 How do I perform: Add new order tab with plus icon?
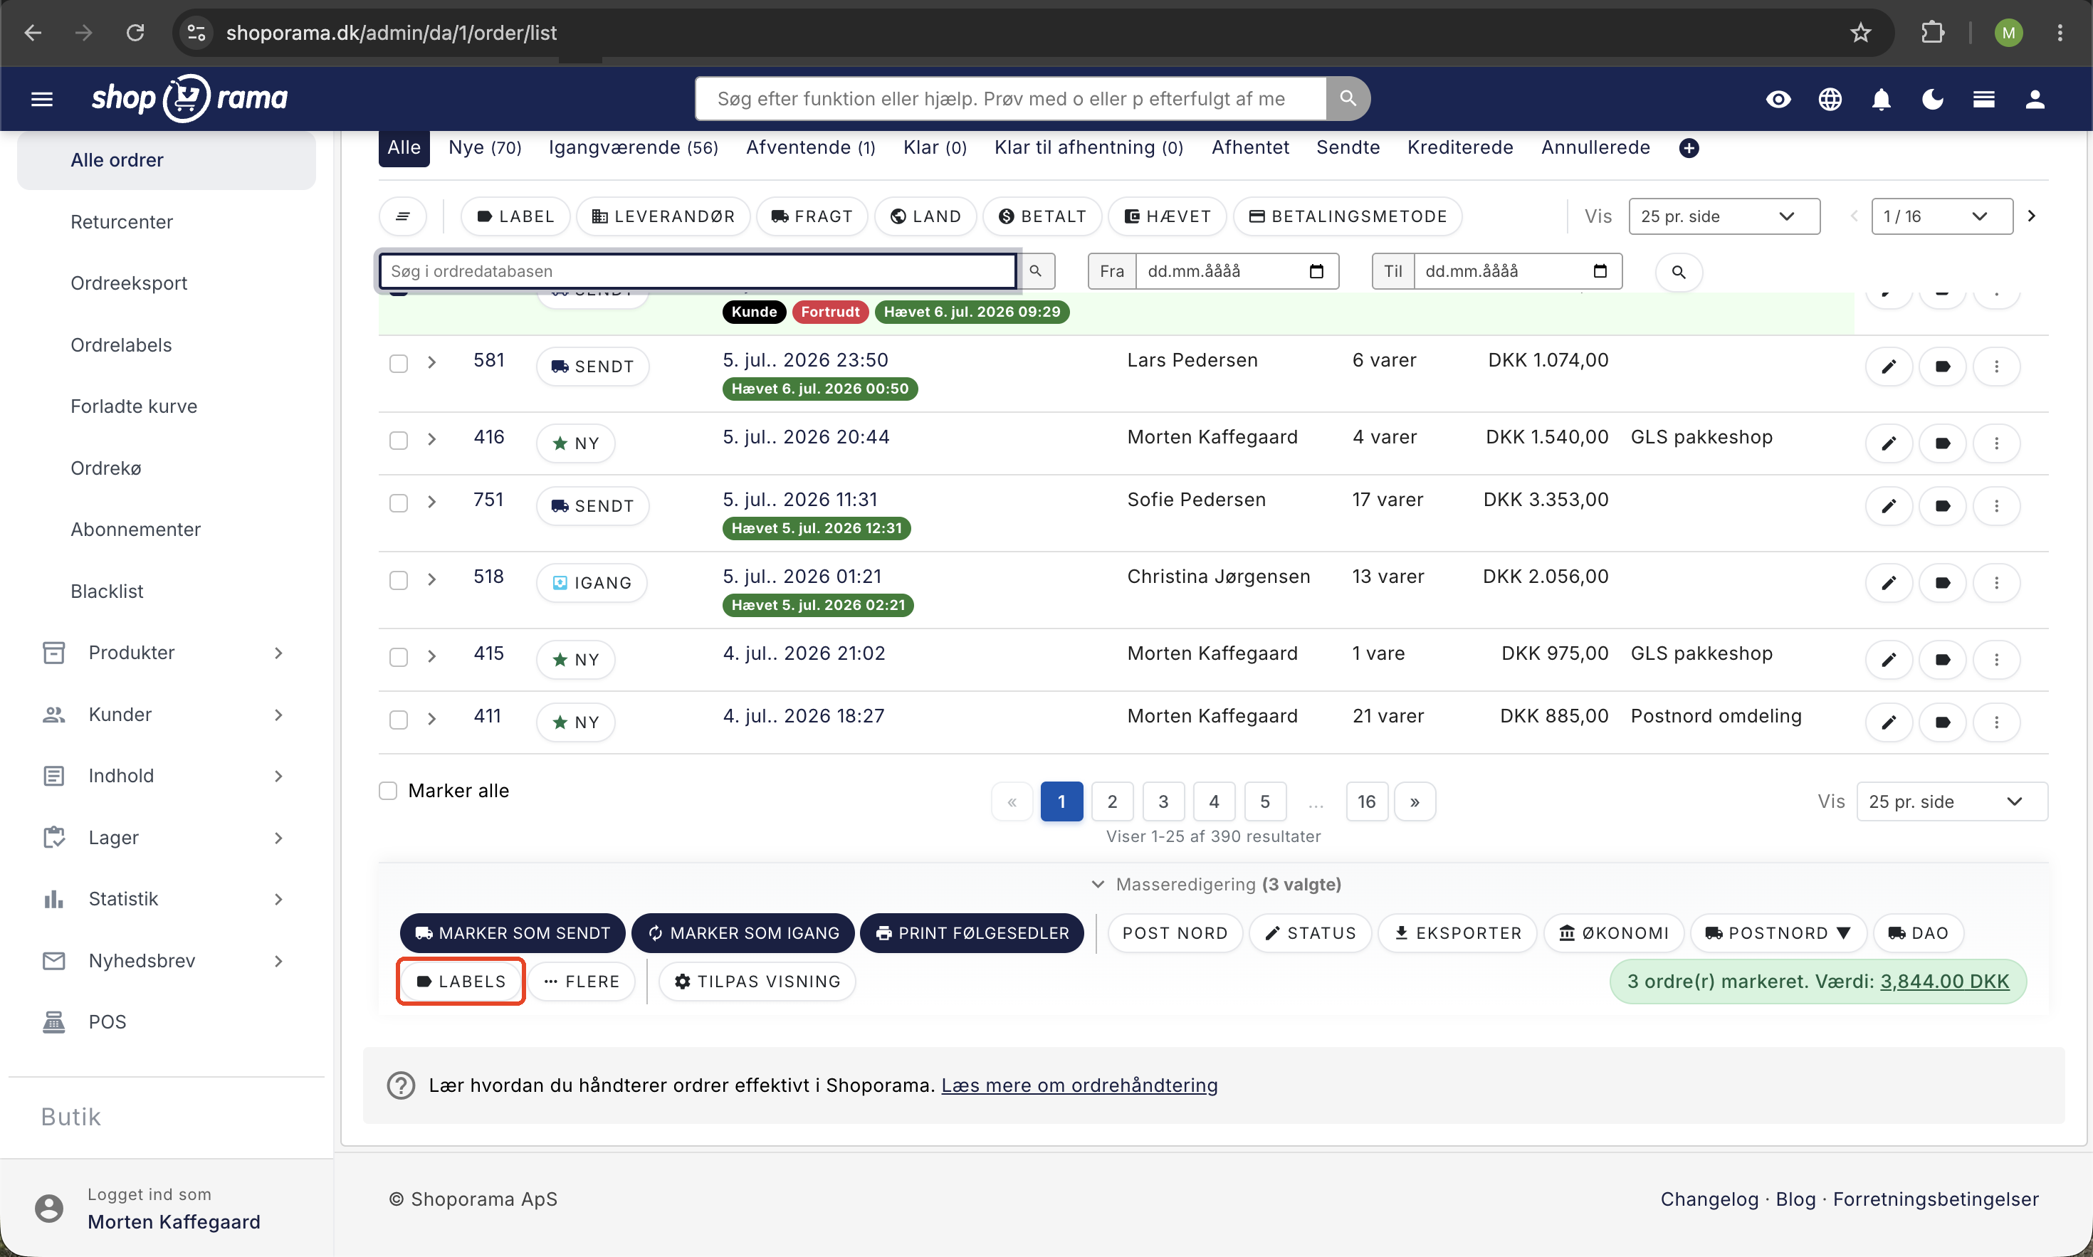pos(1688,148)
